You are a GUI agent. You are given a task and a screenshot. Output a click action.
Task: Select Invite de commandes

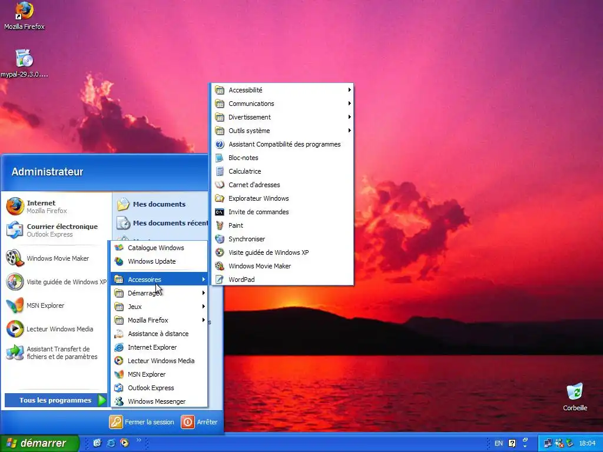pyautogui.click(x=282, y=212)
